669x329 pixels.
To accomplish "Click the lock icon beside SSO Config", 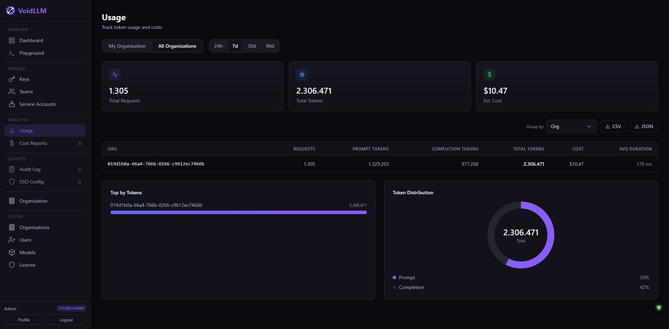I will click(x=80, y=182).
